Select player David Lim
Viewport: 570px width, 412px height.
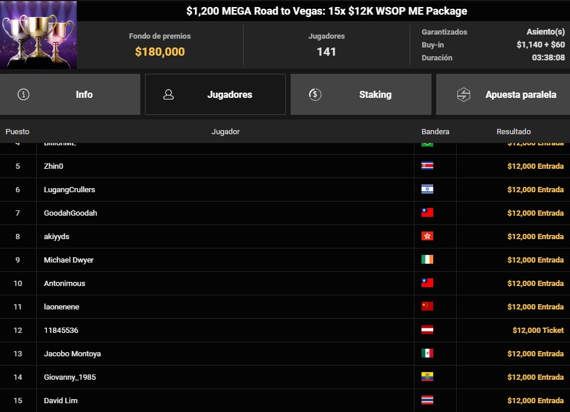[60, 401]
